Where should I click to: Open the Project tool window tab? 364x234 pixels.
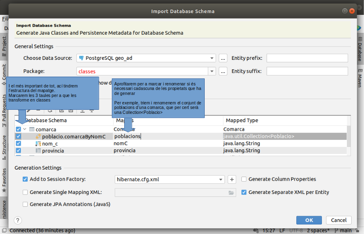point(4,46)
